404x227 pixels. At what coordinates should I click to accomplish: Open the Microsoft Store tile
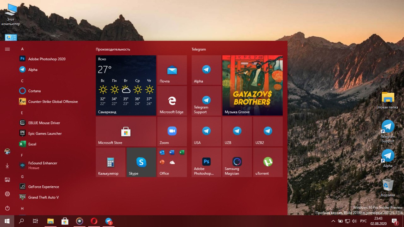point(126,131)
